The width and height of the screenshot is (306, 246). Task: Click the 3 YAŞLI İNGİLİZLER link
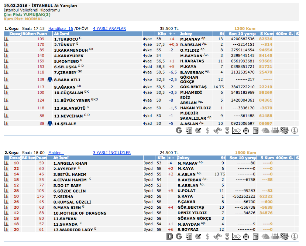tap(111, 153)
